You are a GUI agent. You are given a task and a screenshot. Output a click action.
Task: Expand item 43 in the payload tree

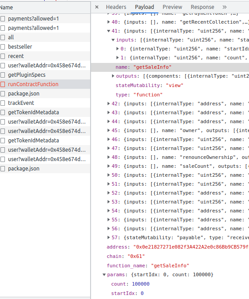[x=108, y=112]
